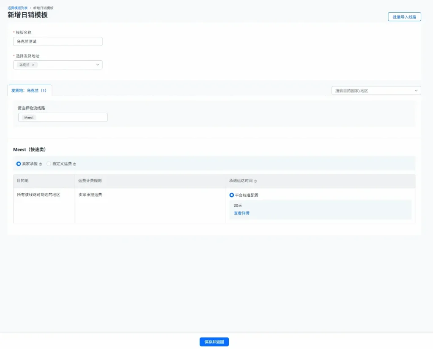This screenshot has width=433, height=349.
Task: Choose the 平台标准配置 radio button
Action: [x=231, y=195]
